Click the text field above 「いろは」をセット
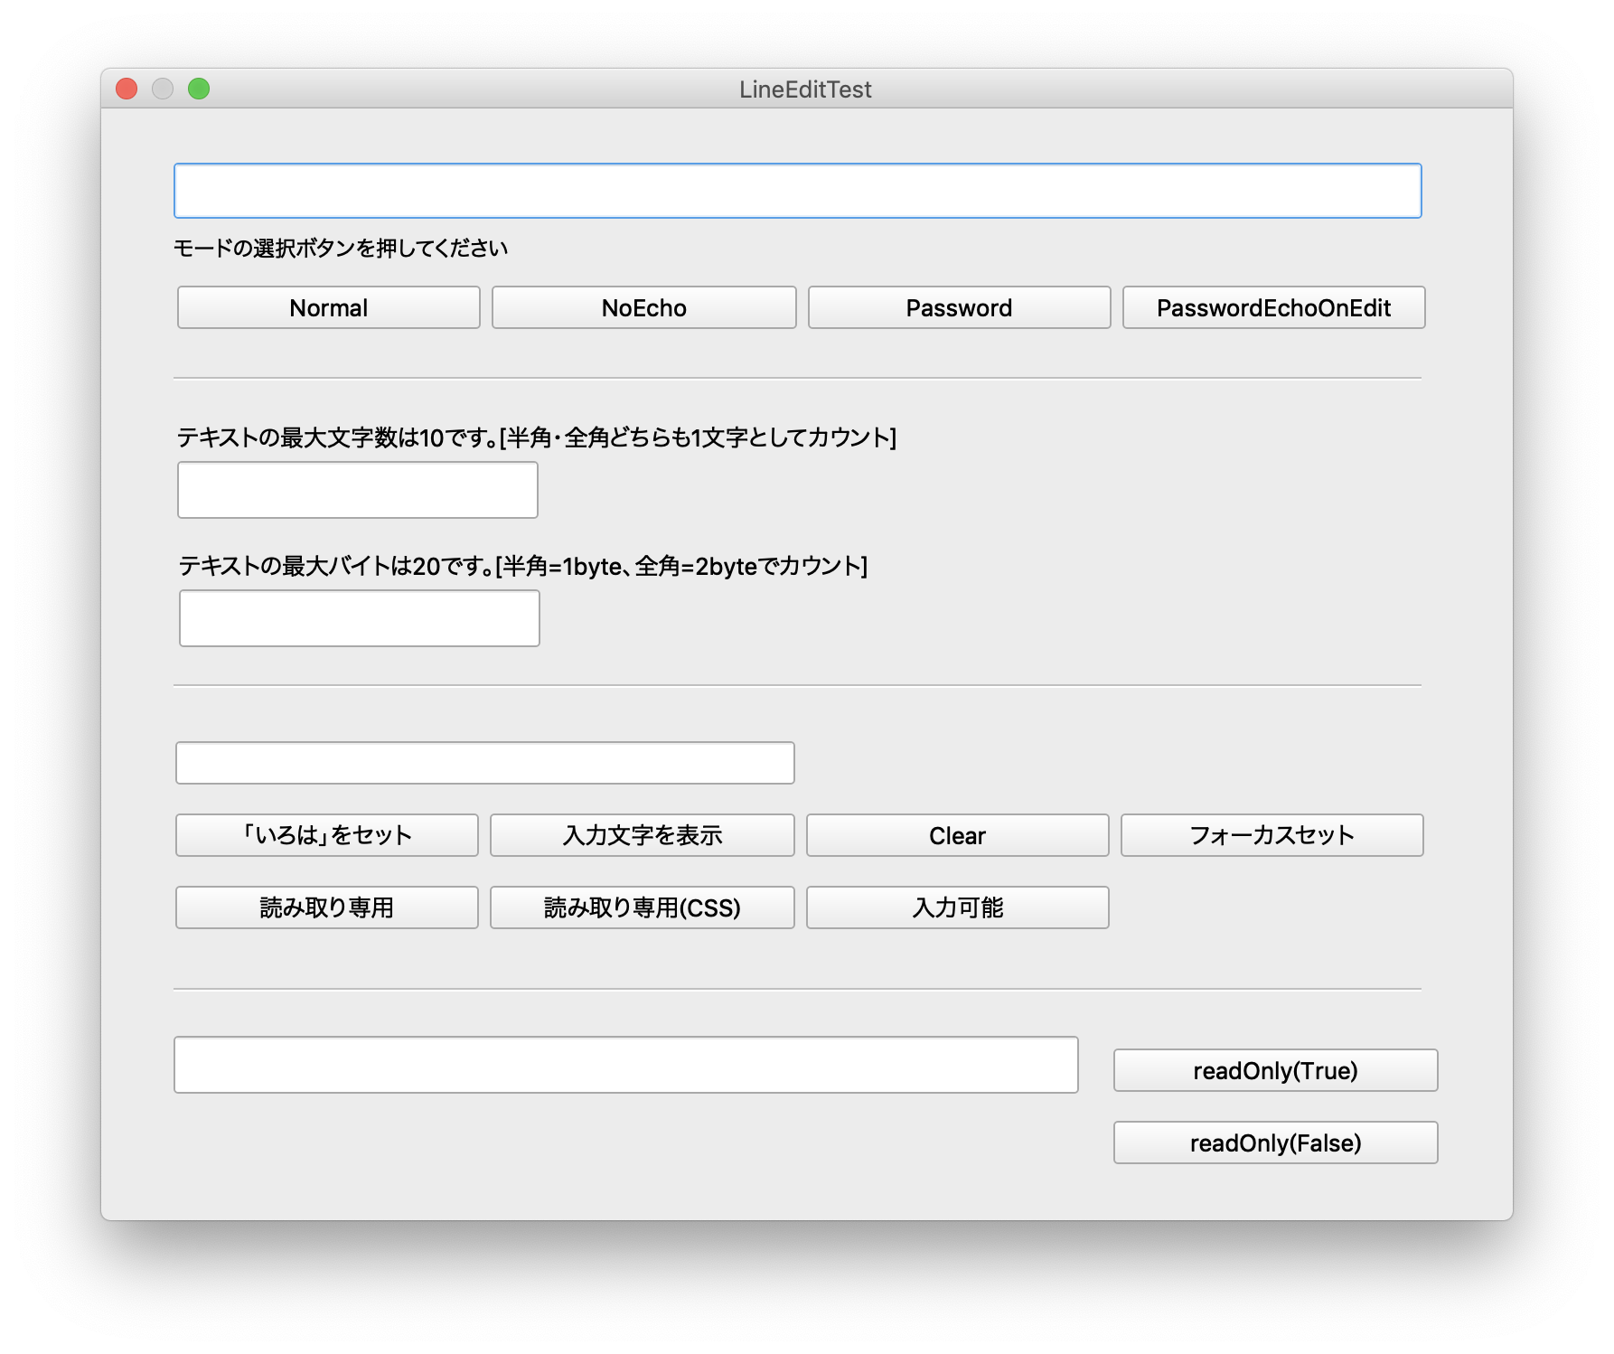1614x1354 pixels. 484,763
